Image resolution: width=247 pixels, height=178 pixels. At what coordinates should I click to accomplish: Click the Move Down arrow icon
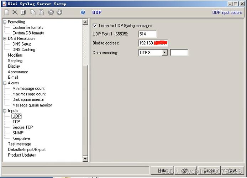pyautogui.click(x=59, y=12)
